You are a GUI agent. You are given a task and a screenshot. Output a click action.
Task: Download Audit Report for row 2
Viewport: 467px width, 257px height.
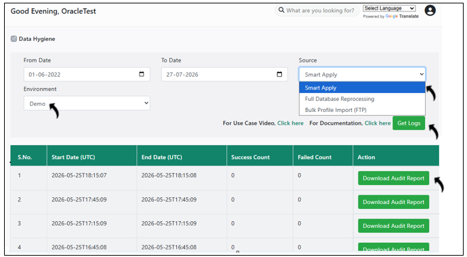pyautogui.click(x=393, y=202)
